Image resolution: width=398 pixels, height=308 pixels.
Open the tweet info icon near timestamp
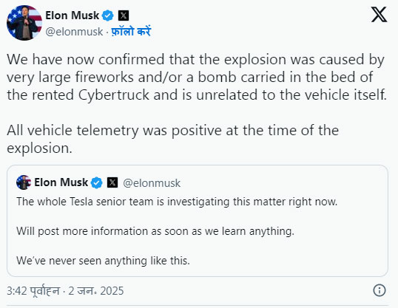coord(380,290)
